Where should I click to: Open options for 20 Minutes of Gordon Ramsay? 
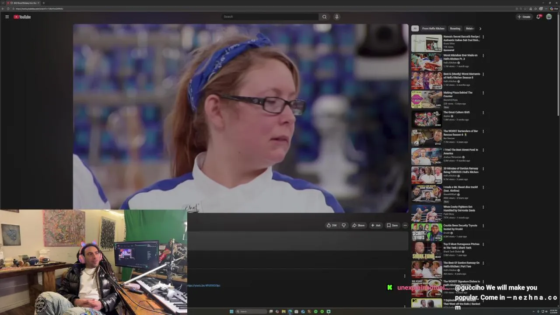click(483, 169)
